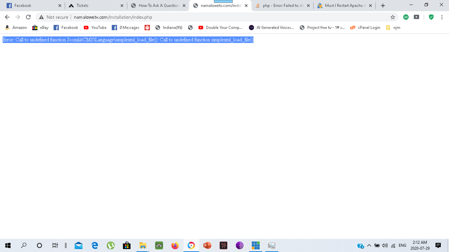Go back to the previous page

pos(7,17)
